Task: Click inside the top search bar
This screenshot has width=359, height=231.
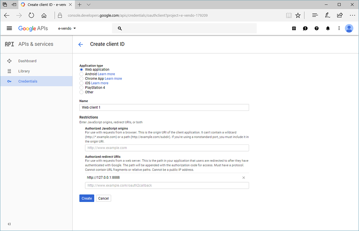Action: pyautogui.click(x=184, y=28)
